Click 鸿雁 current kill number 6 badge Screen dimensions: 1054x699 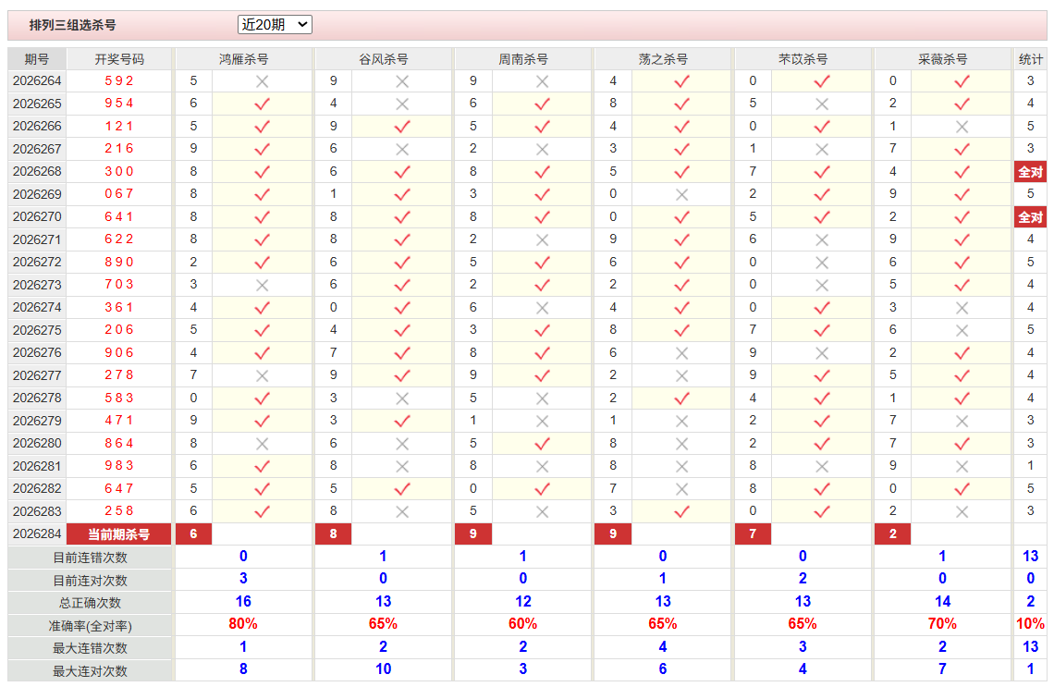click(x=193, y=533)
